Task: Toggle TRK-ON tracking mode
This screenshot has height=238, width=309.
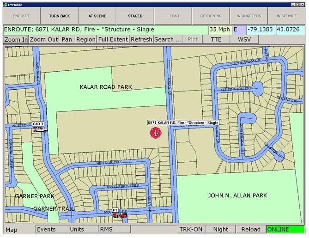Action: click(191, 229)
